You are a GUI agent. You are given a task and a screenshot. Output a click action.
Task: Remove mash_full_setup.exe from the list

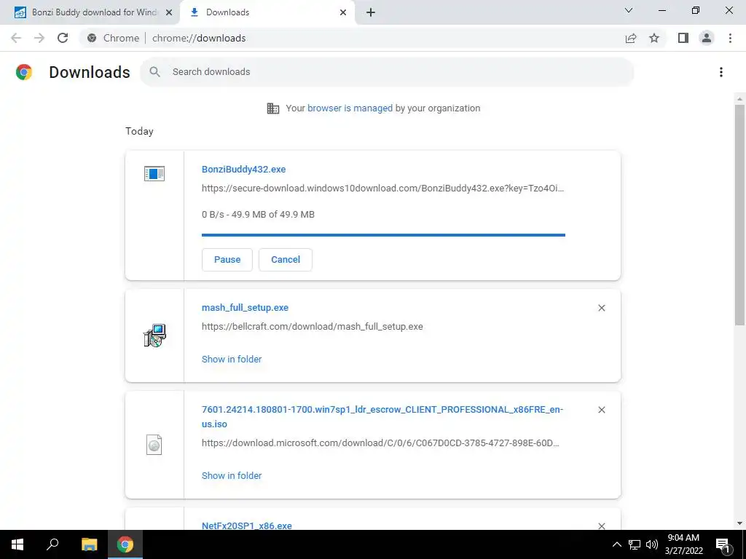coord(601,308)
